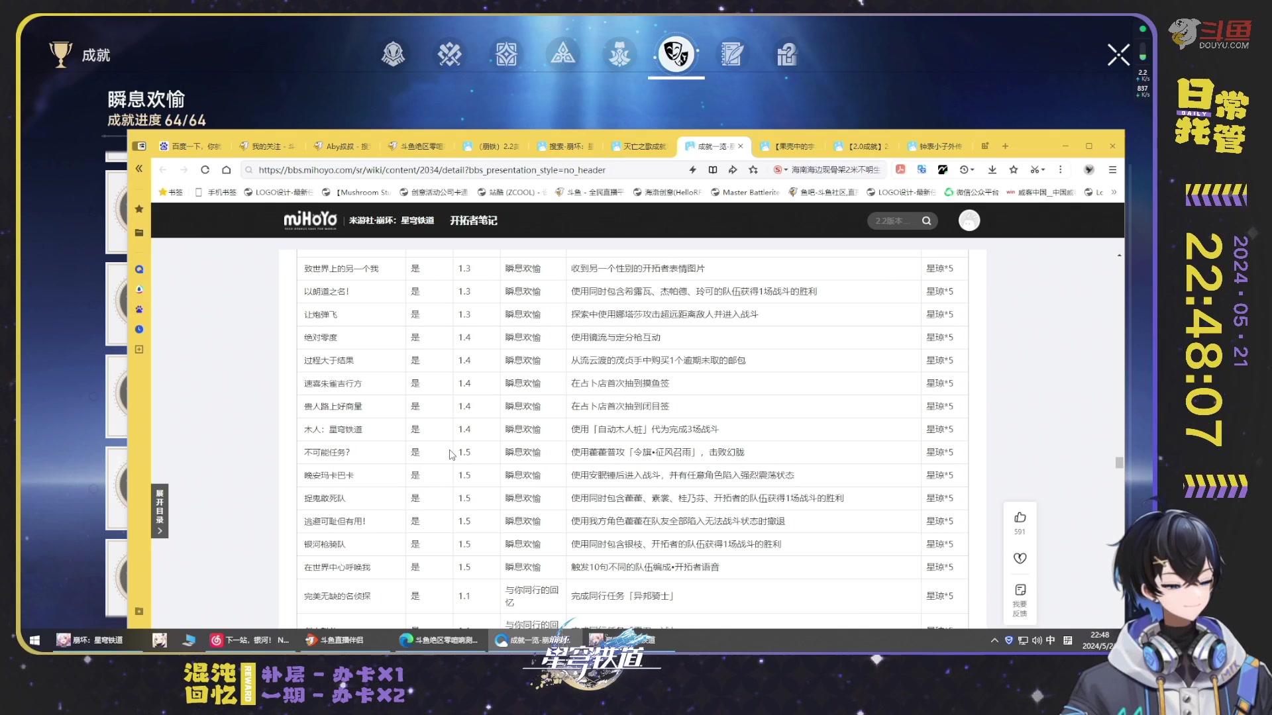Select the third achievement category diamond-frame icon

pyautogui.click(x=506, y=54)
